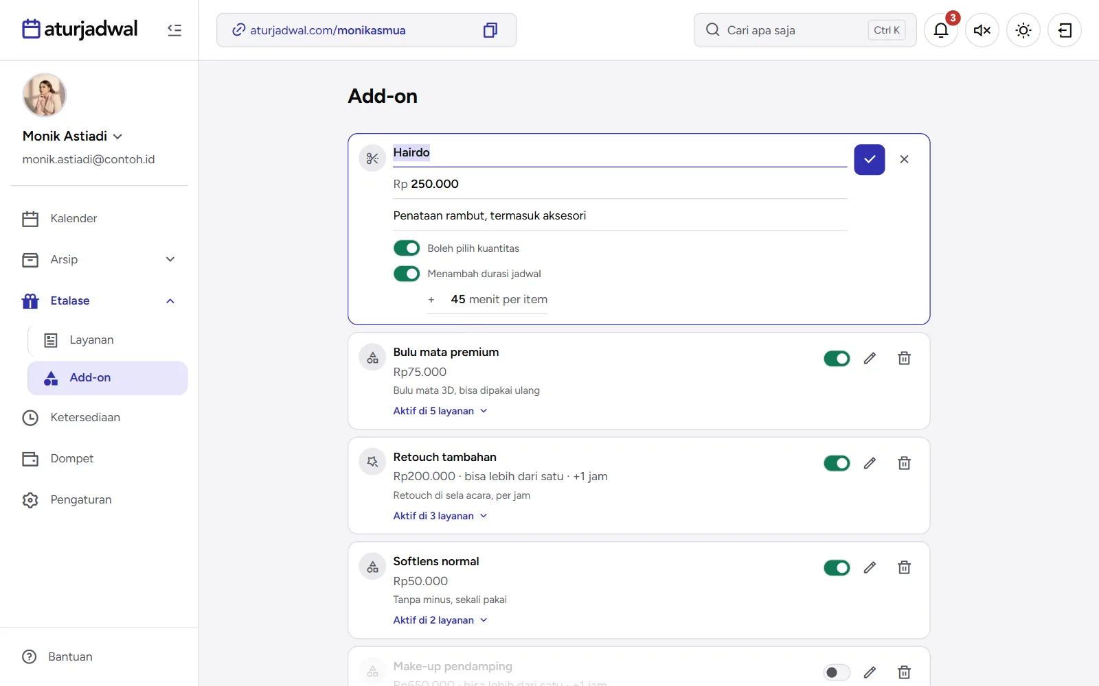
Task: Open Ketersediaan page
Action: [x=99, y=418]
